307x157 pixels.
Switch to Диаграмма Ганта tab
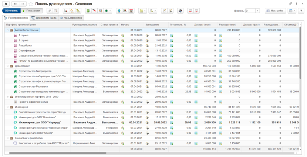[44, 18]
